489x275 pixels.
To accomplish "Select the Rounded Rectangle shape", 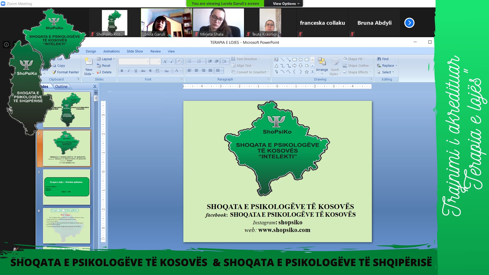I will click(307, 60).
